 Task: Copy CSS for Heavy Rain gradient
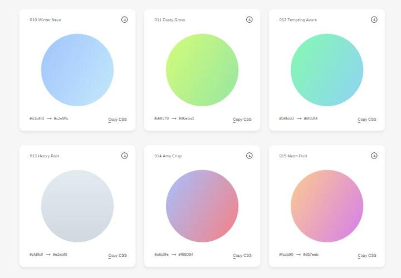point(118,255)
